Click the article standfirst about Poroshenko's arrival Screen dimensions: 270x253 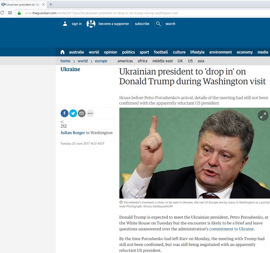[193, 100]
